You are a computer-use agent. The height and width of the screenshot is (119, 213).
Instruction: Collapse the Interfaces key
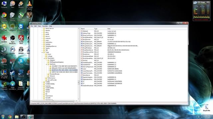46,64
